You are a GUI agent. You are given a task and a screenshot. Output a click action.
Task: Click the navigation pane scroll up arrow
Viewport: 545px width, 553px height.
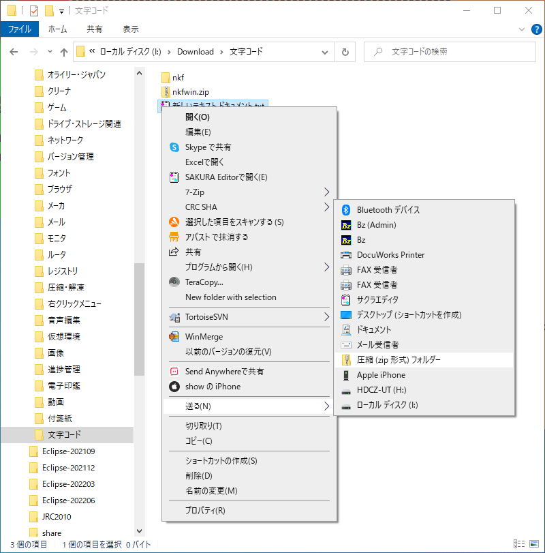point(139,74)
